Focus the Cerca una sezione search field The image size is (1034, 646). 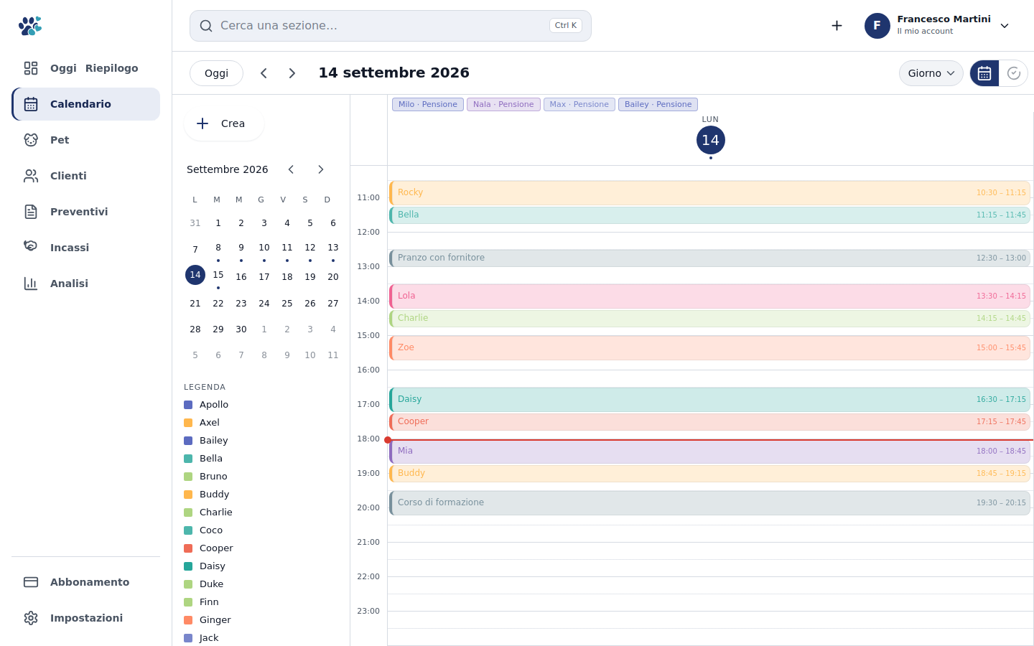(391, 26)
